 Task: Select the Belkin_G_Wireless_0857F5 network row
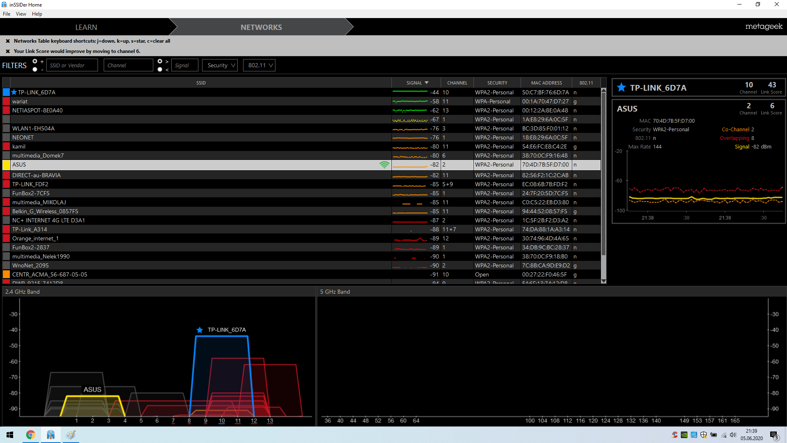tap(302, 211)
